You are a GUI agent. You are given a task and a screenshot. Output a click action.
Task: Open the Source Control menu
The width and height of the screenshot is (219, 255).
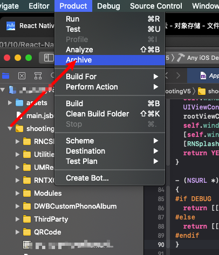156,6
